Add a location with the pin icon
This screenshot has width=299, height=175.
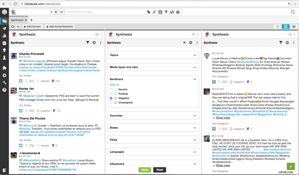(x=166, y=12)
